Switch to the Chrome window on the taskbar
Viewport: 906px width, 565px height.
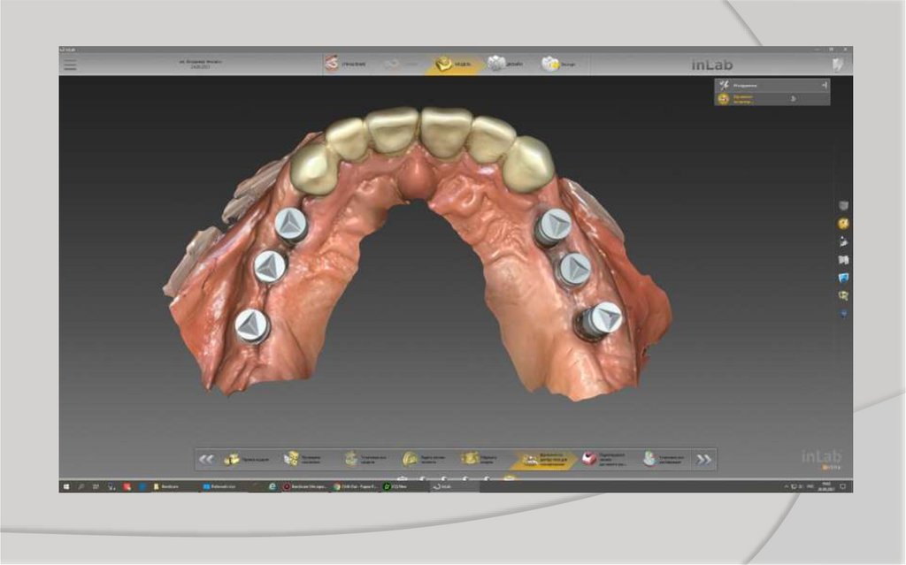pos(355,486)
